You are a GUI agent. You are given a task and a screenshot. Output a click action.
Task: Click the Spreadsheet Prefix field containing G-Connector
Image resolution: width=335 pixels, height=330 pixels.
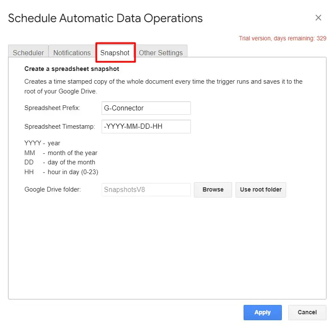click(x=146, y=108)
